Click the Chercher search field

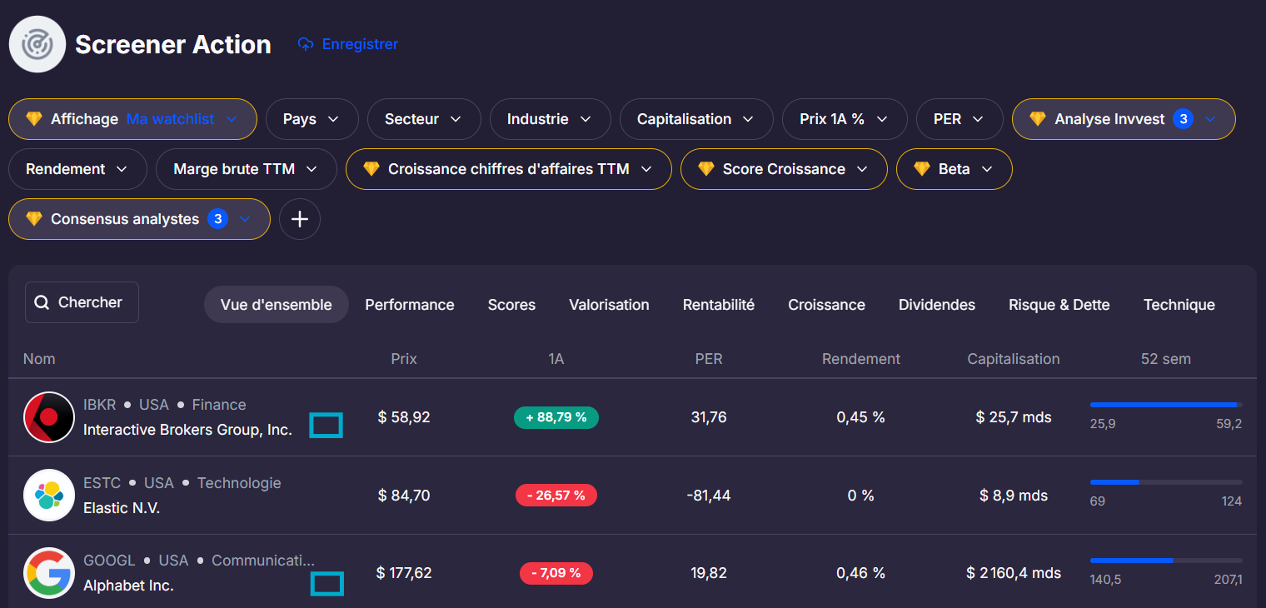click(82, 302)
